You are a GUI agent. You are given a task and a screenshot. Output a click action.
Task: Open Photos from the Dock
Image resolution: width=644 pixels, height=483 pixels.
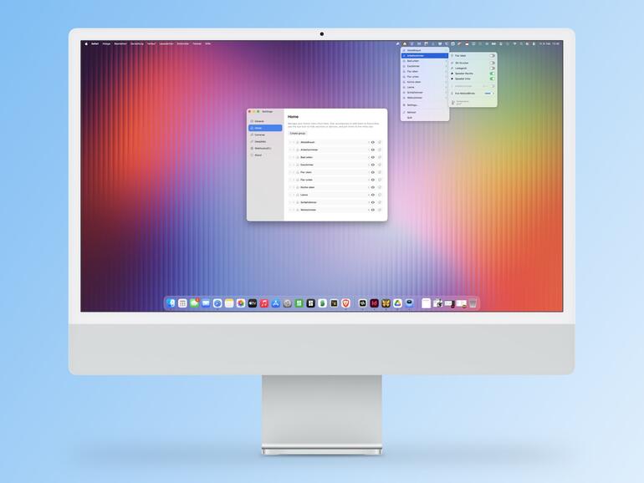[241, 303]
